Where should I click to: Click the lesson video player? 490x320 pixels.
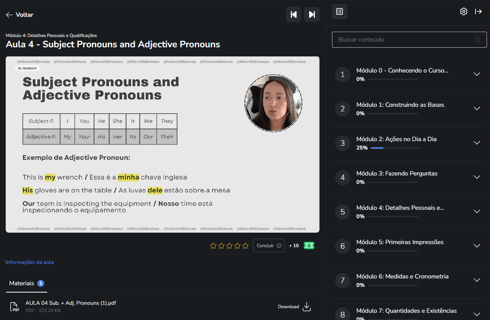point(163,145)
